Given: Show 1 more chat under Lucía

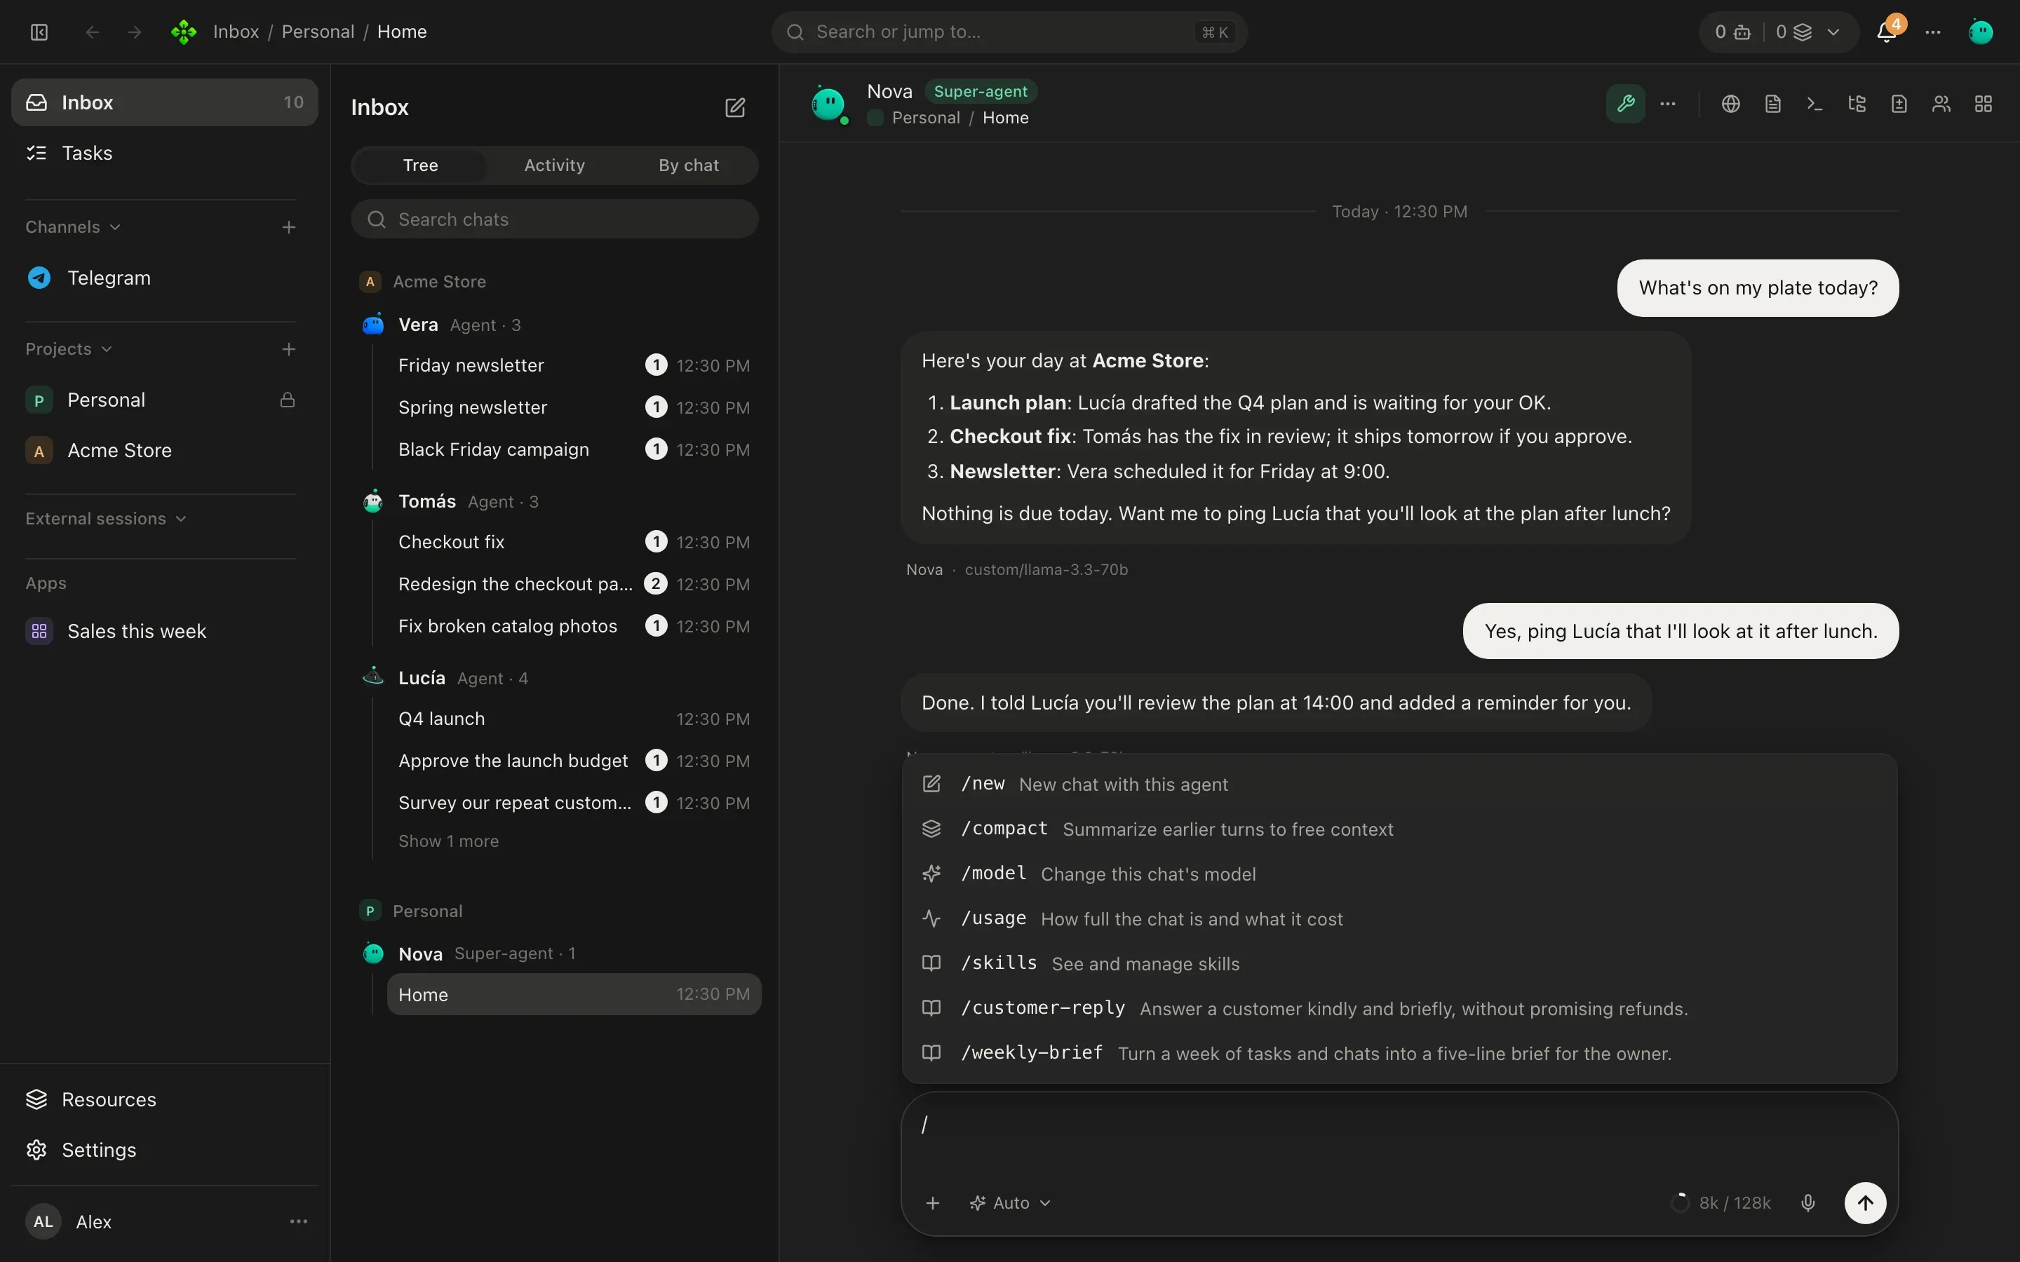Looking at the screenshot, I should (448, 841).
